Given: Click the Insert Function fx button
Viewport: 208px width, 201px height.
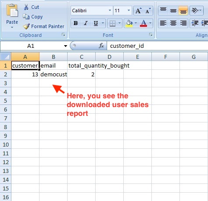Looking at the screenshot, I should pos(101,46).
